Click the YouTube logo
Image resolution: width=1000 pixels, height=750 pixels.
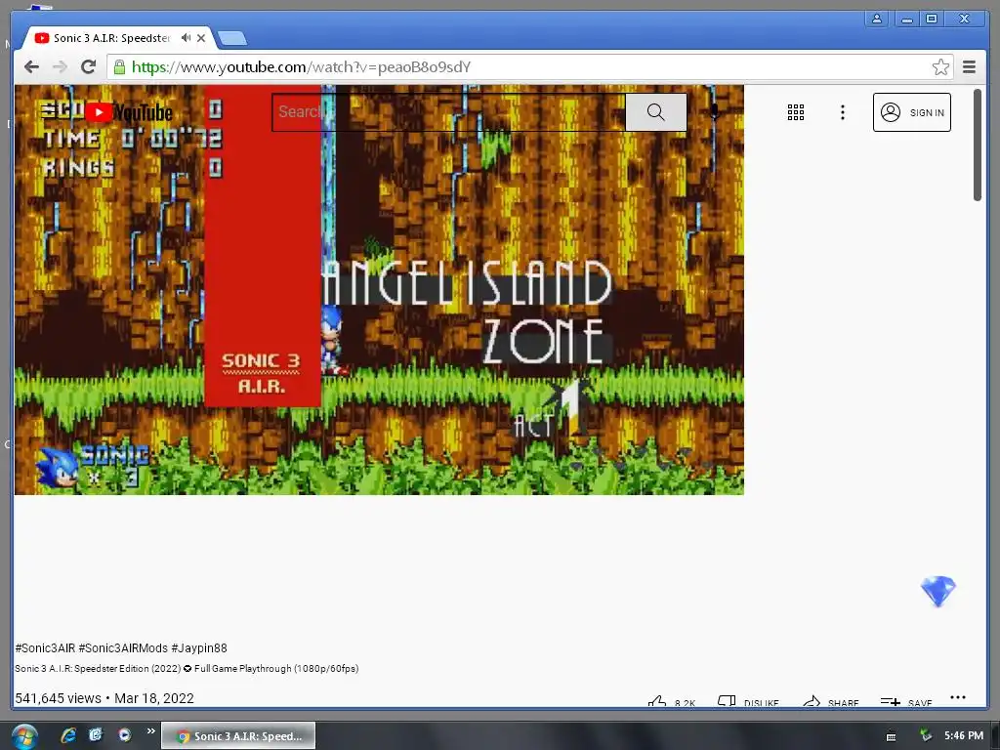click(129, 113)
